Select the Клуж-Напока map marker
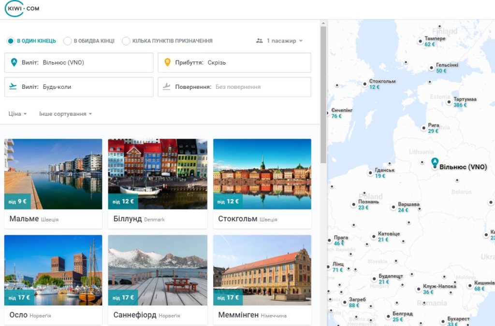495x326 pixels. point(418,289)
